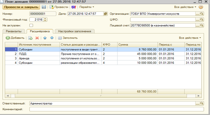Move row down with blue arrow

(x=52, y=38)
